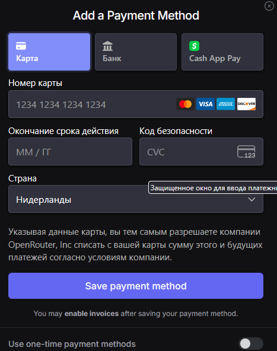Click the American Express logo icon
The image size is (277, 351).
point(225,104)
